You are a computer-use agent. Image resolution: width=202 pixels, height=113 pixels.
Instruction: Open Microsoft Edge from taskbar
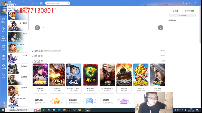pos(59,110)
